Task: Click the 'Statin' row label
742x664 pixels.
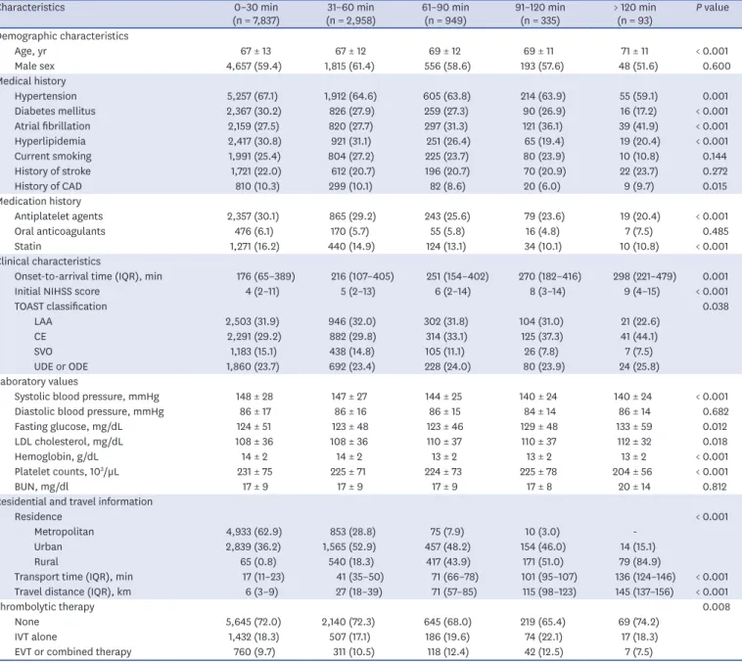Action: click(28, 247)
